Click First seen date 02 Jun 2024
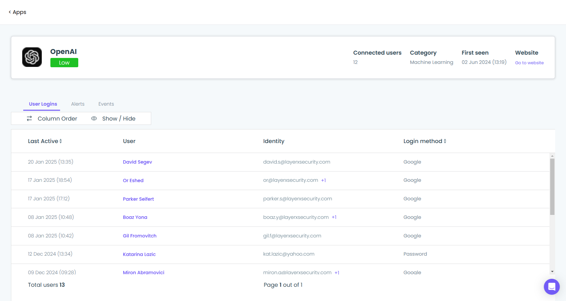Screen dimensions: 566x301 click(x=484, y=62)
